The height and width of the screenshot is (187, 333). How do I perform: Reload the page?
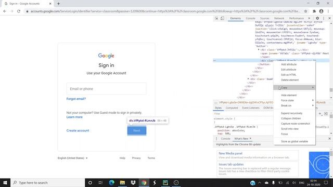[19, 11]
